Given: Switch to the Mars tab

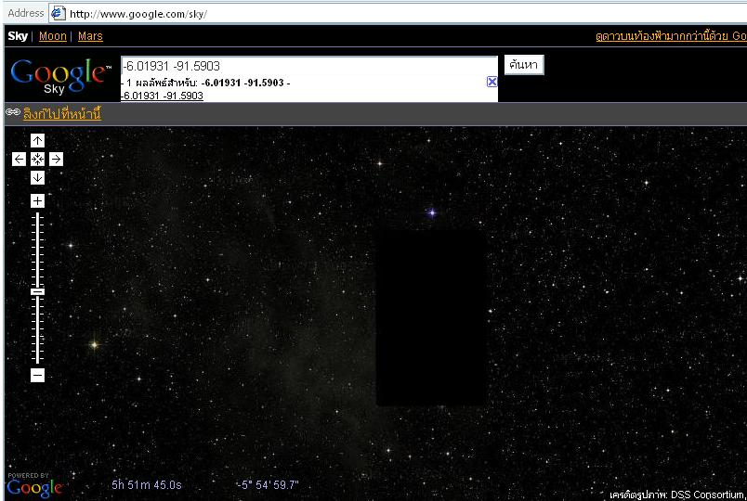Looking at the screenshot, I should pyautogui.click(x=90, y=36).
